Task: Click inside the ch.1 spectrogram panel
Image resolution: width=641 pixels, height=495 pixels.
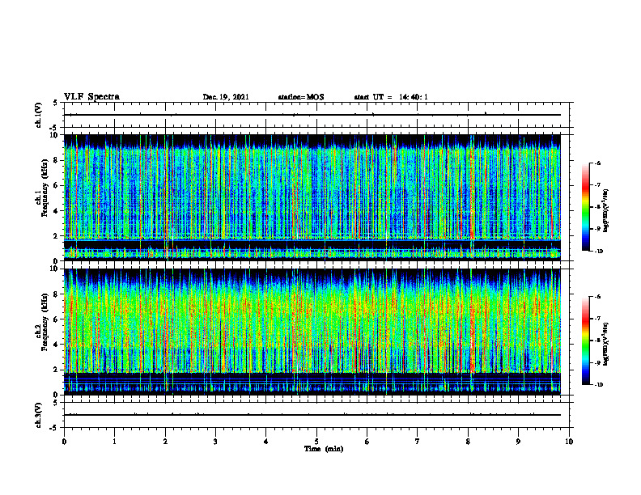Action: (x=312, y=197)
